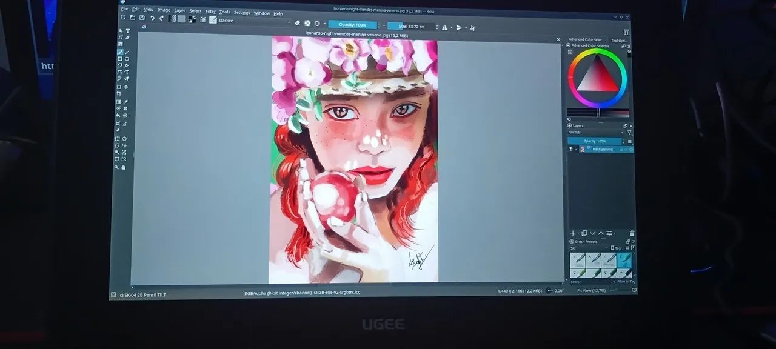Open the layer filter funnel menu
The image size is (776, 349).
(x=629, y=132)
